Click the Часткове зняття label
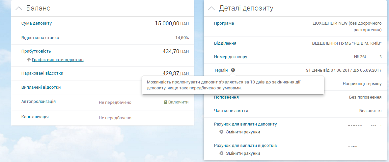The width and height of the screenshot is (389, 162). coord(231,110)
